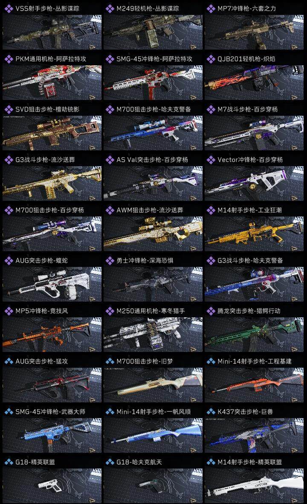Click rarity icon next to Vector冲锋枪-百步穿杨
Image resolution: width=307 pixels, height=504 pixels.
(x=211, y=160)
